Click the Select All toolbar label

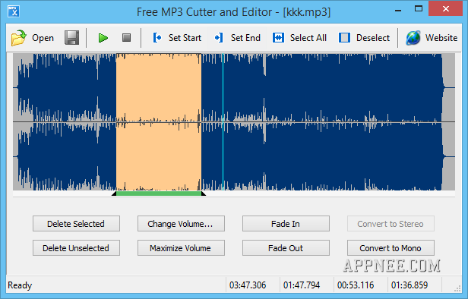point(308,38)
